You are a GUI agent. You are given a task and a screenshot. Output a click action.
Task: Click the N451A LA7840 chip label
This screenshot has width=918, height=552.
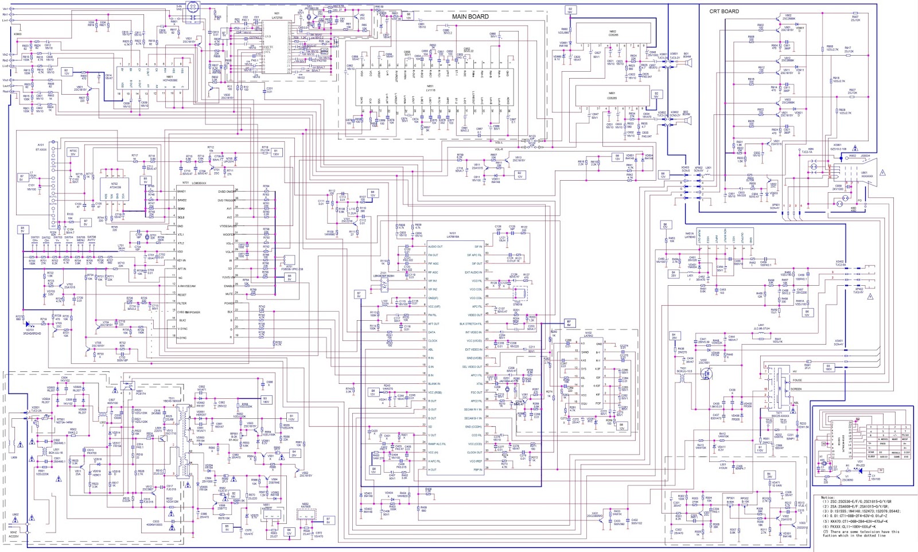pos(690,235)
